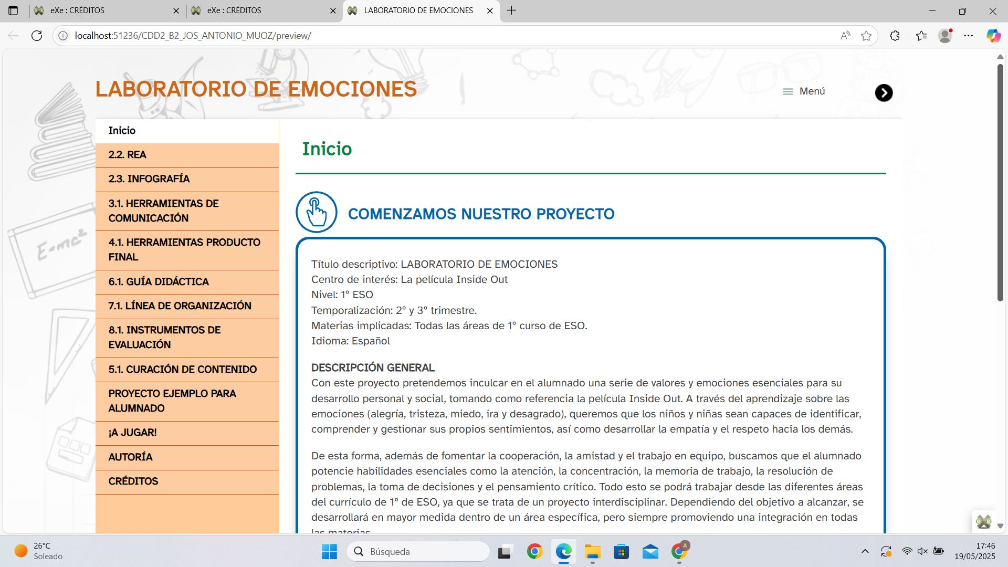The width and height of the screenshot is (1008, 567).
Task: Show hidden tray icons chevron
Action: [865, 552]
